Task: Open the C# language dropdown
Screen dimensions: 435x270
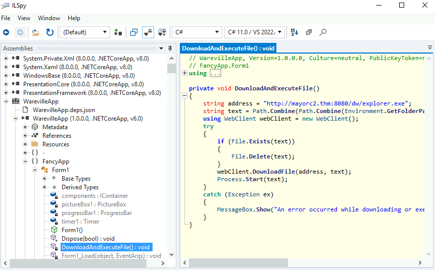Action: [197, 32]
